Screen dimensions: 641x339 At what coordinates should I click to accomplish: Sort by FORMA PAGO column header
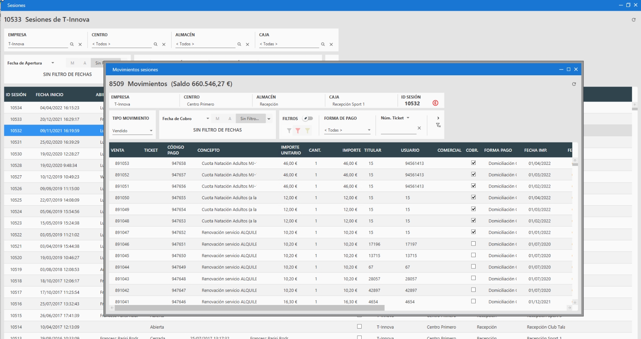tap(498, 150)
